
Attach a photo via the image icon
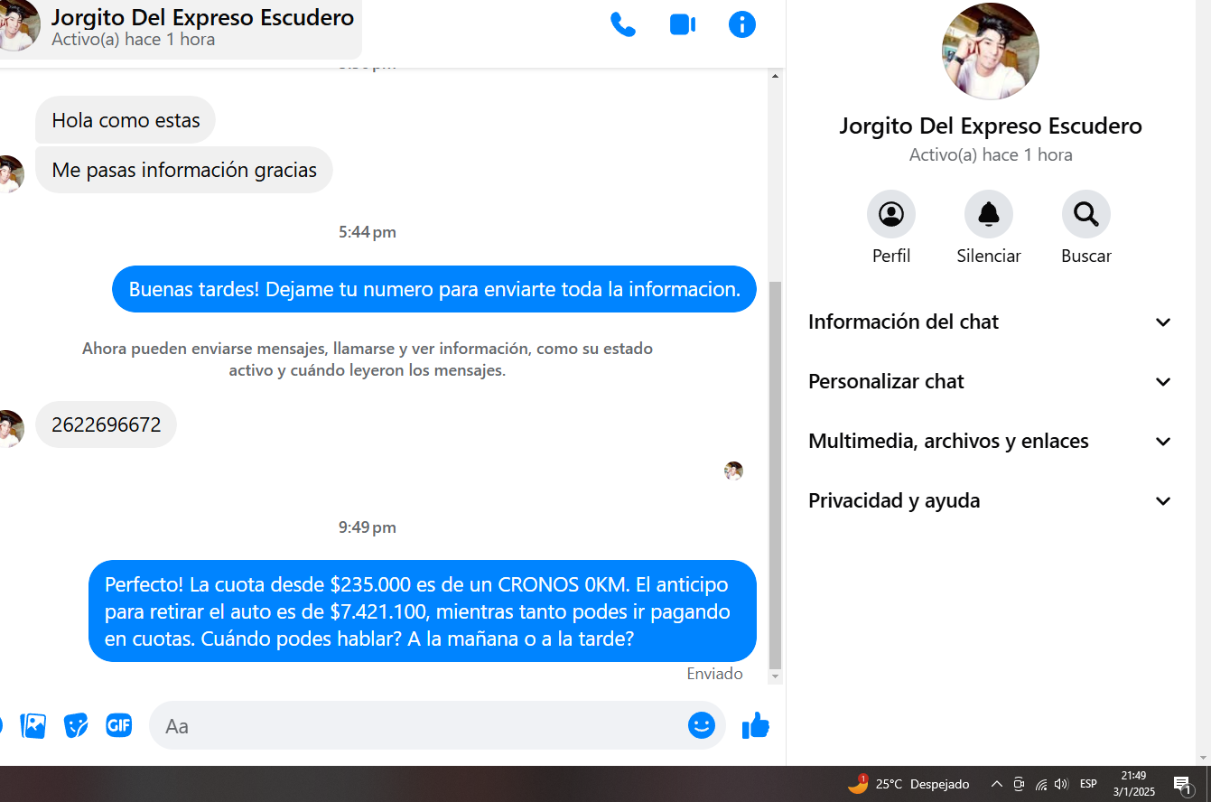[33, 725]
